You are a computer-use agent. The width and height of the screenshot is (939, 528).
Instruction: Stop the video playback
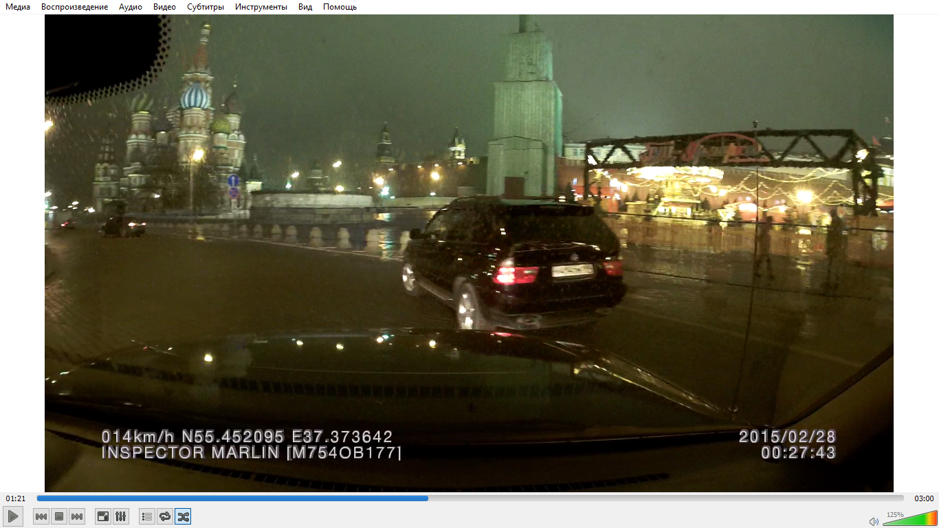59,516
